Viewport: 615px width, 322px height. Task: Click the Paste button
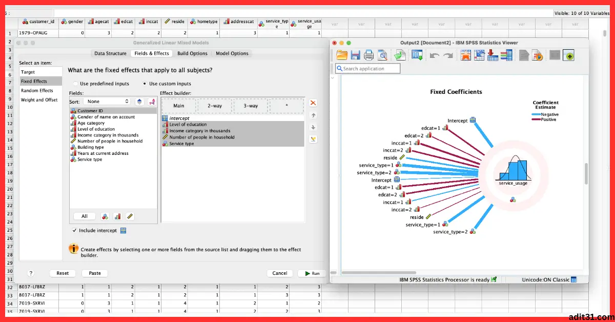tap(95, 273)
